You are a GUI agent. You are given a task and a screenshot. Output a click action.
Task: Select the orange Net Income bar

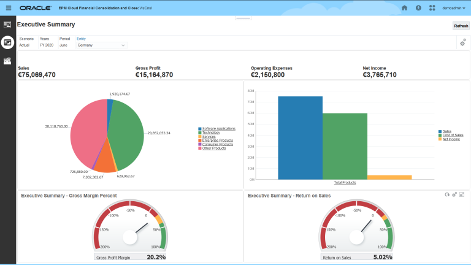click(x=389, y=177)
